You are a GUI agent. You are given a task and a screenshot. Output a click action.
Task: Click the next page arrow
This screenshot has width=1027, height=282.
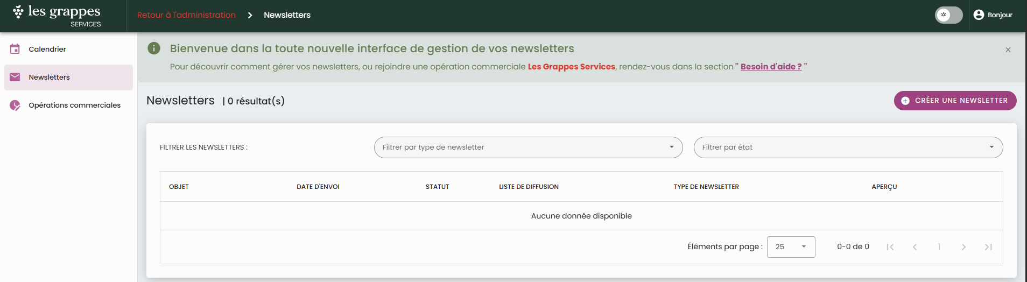coord(963,247)
